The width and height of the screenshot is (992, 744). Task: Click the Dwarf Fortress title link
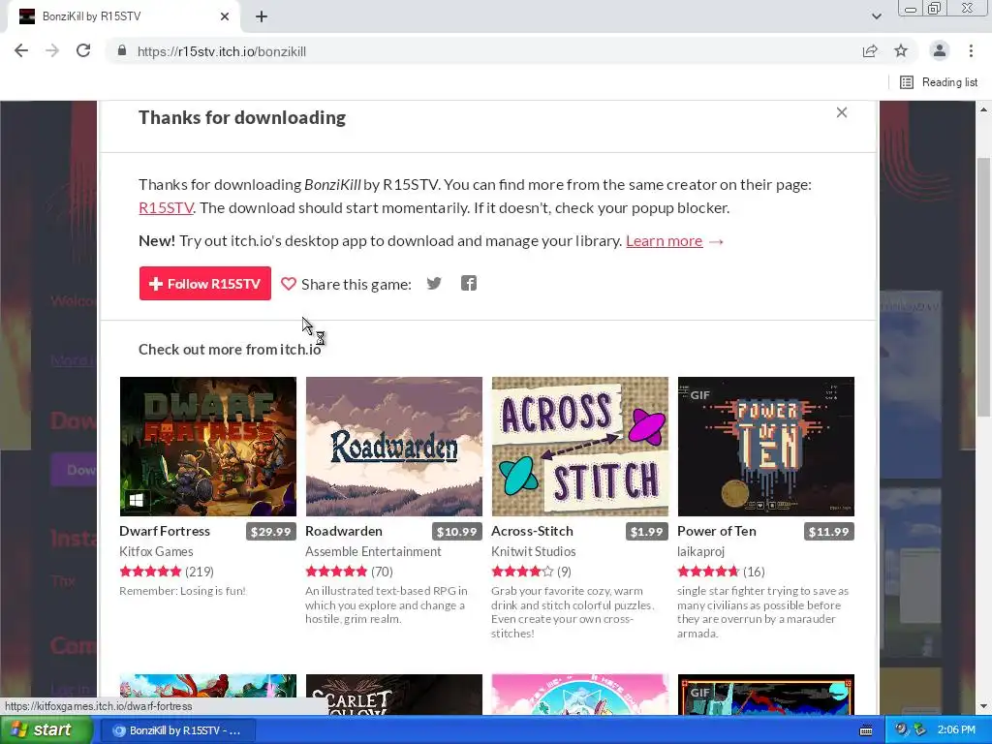click(165, 531)
